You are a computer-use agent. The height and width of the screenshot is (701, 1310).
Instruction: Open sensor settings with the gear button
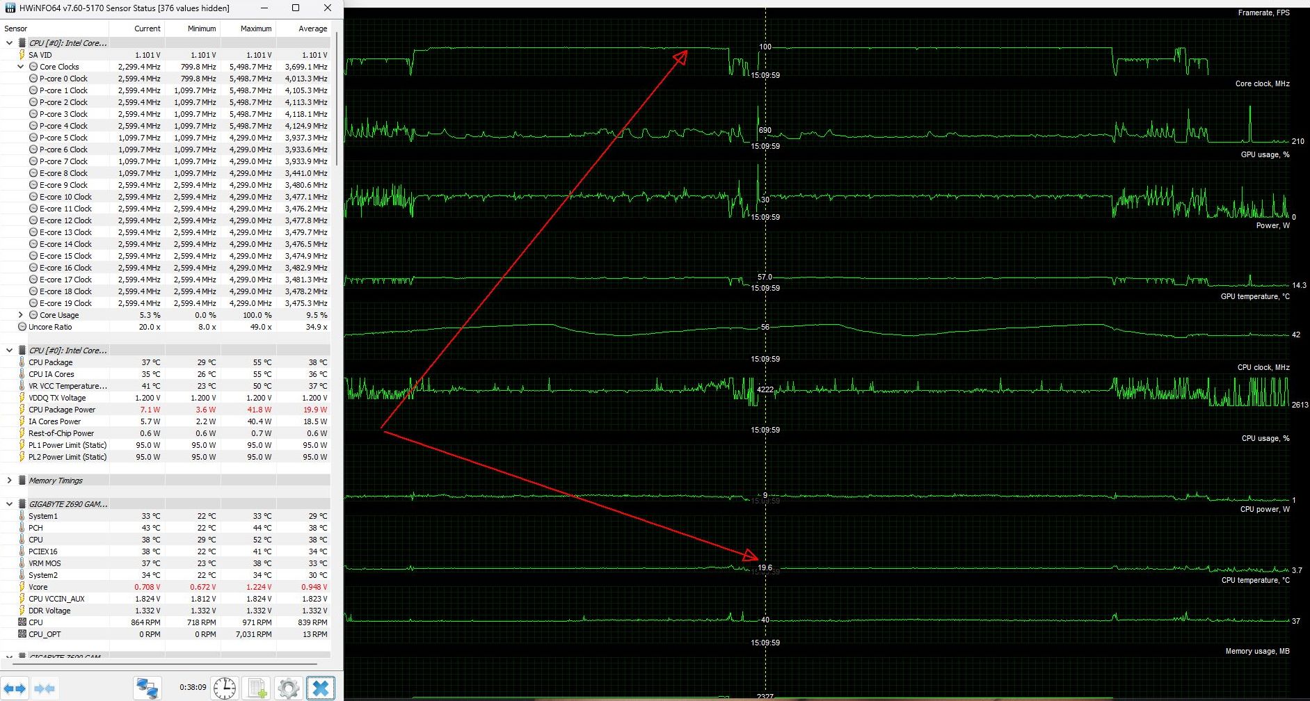(289, 688)
